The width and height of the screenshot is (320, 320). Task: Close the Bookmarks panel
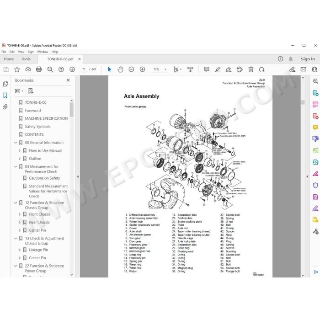pyautogui.click(x=68, y=80)
